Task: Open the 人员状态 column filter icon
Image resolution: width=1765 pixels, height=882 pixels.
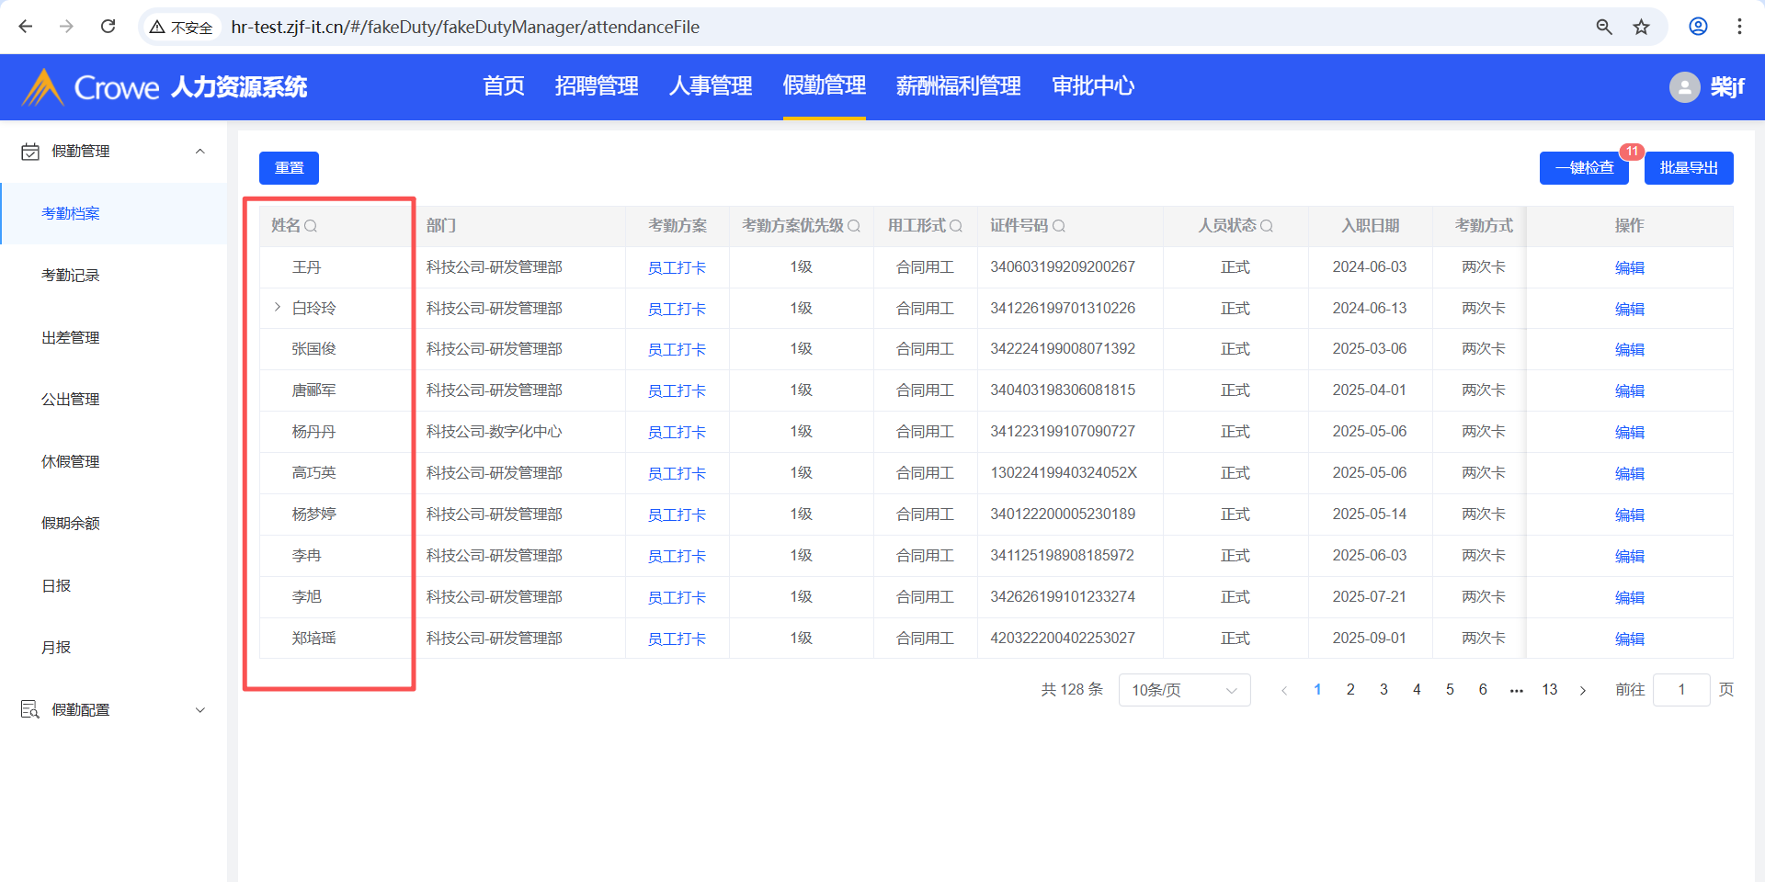Action: [1267, 226]
